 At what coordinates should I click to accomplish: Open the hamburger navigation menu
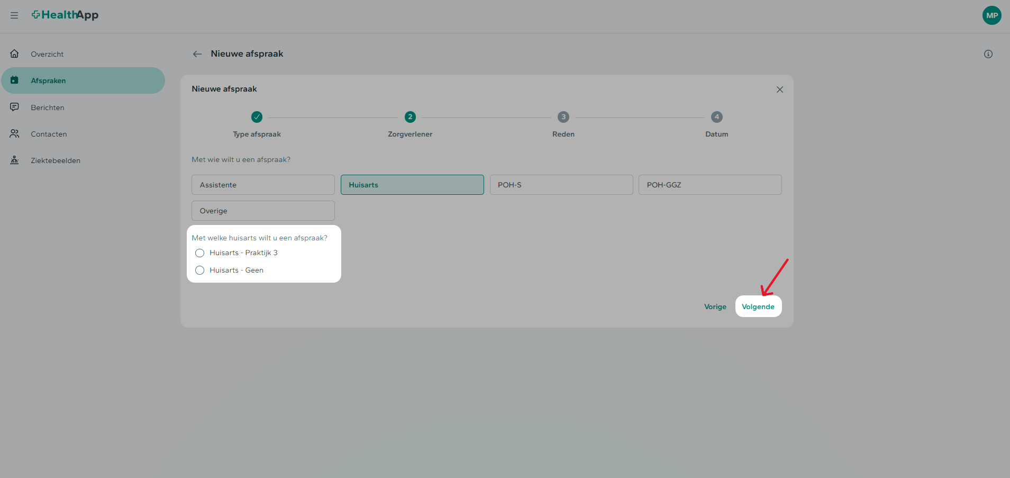click(14, 15)
